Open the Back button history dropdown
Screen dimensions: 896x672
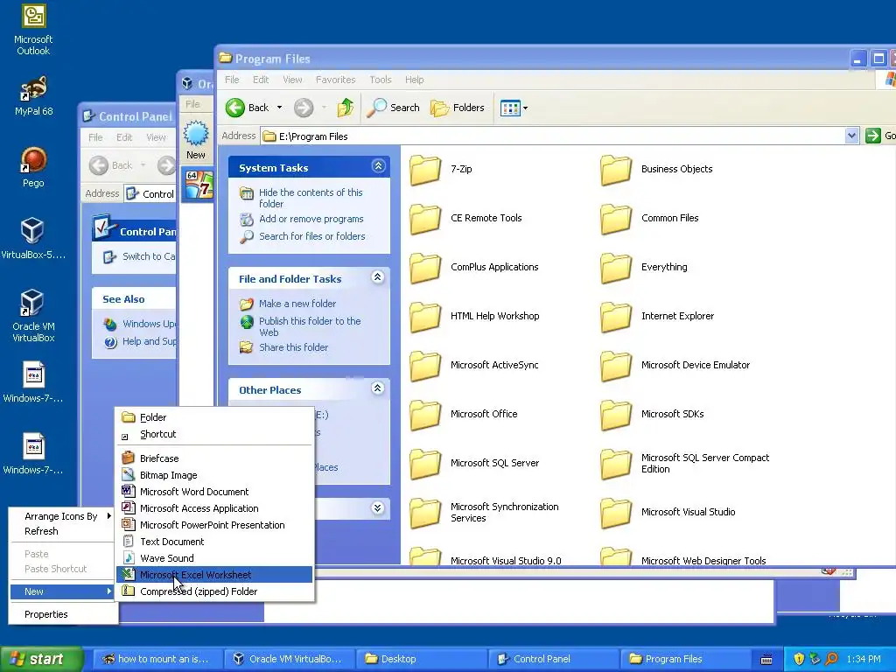pyautogui.click(x=279, y=108)
